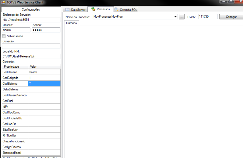This screenshot has width=243, height=158.
Task: Click the CodSistema property name
Action: [x=10, y=83]
